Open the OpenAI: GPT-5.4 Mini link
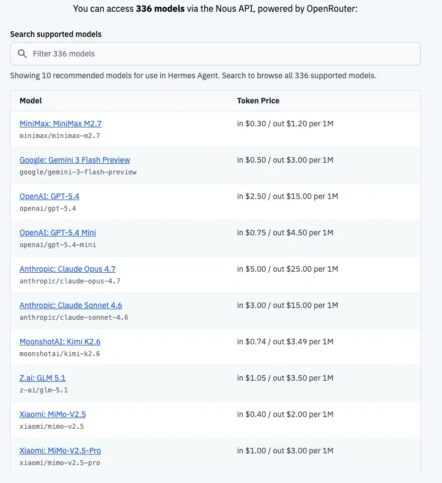 pyautogui.click(x=57, y=233)
